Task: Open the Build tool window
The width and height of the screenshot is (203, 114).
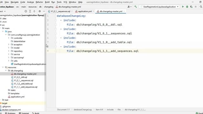Action: (36, 113)
